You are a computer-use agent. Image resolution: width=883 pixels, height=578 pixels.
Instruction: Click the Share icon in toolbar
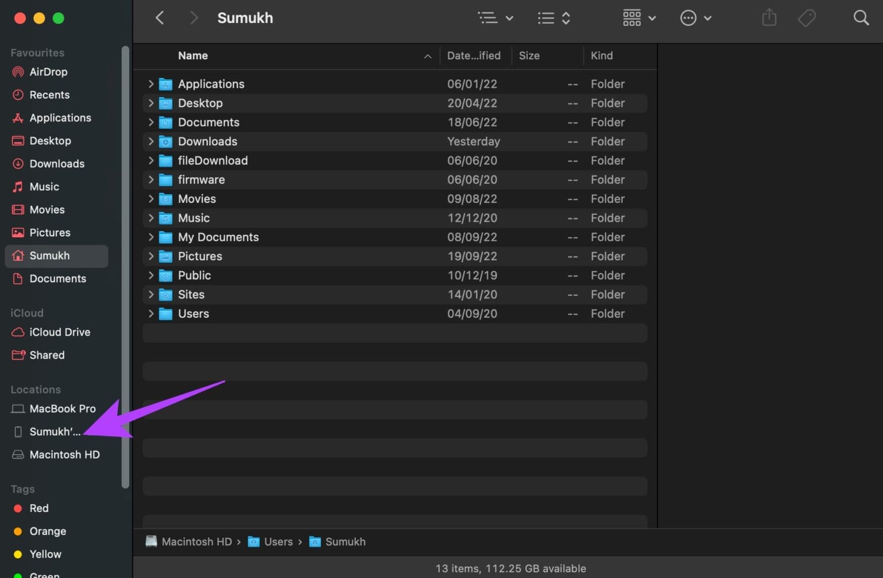click(769, 18)
